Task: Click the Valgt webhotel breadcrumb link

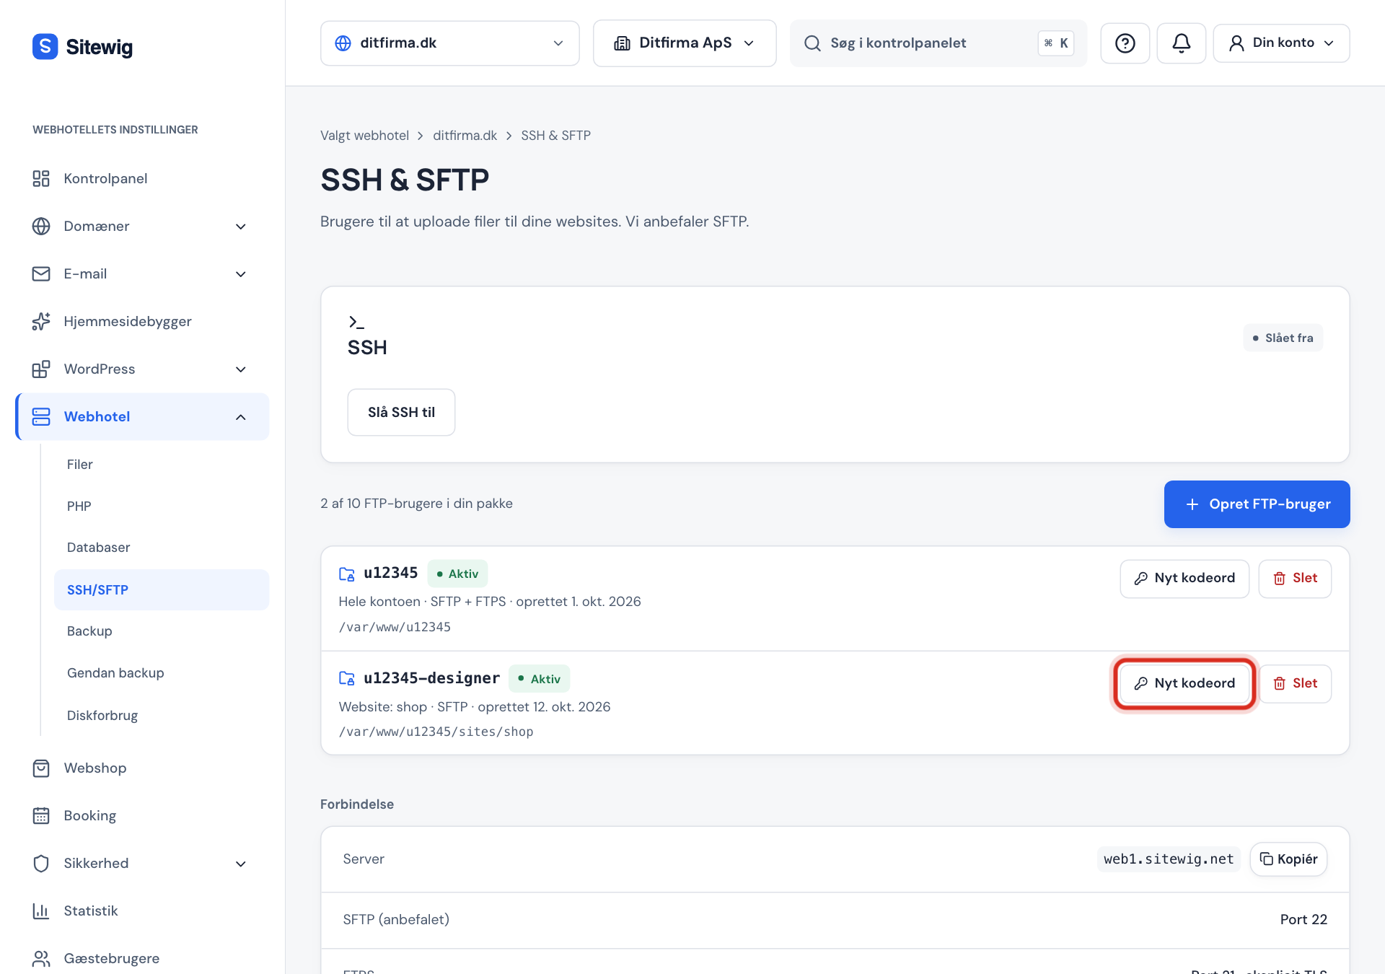Action: [x=364, y=136]
